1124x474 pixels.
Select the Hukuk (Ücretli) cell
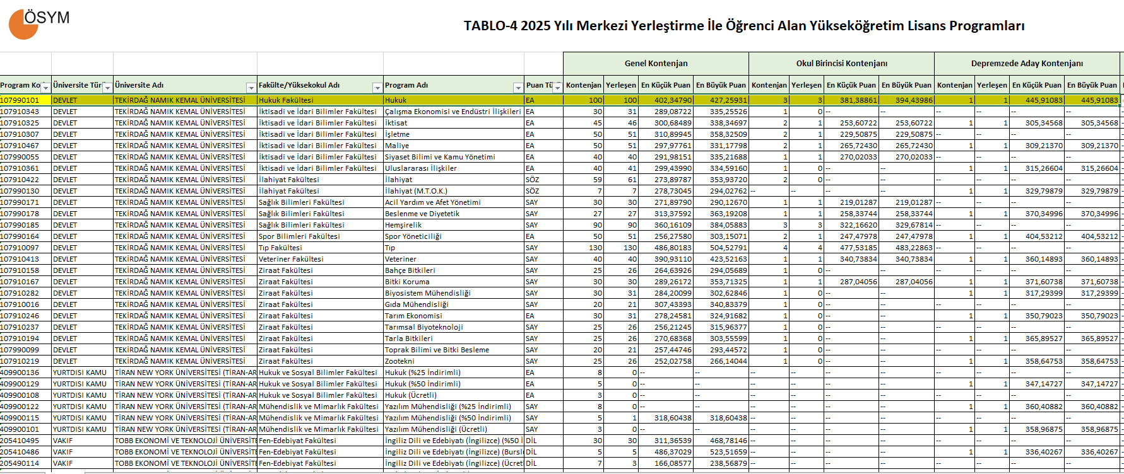[x=454, y=395]
